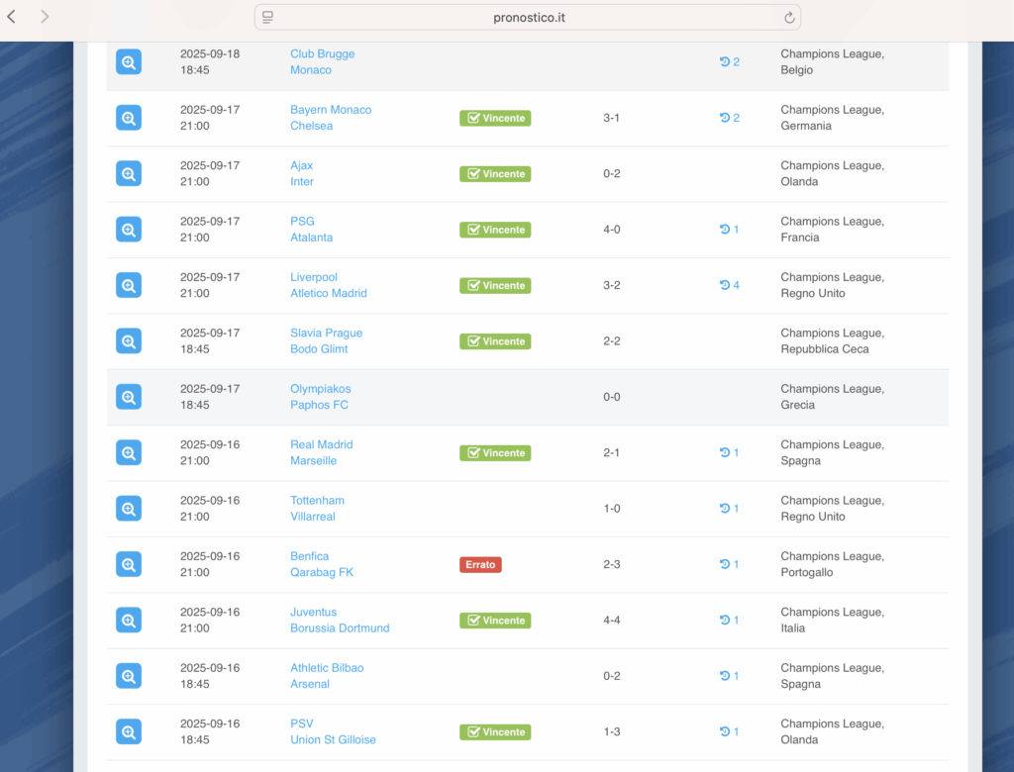Open Atalanta team link

click(x=311, y=238)
